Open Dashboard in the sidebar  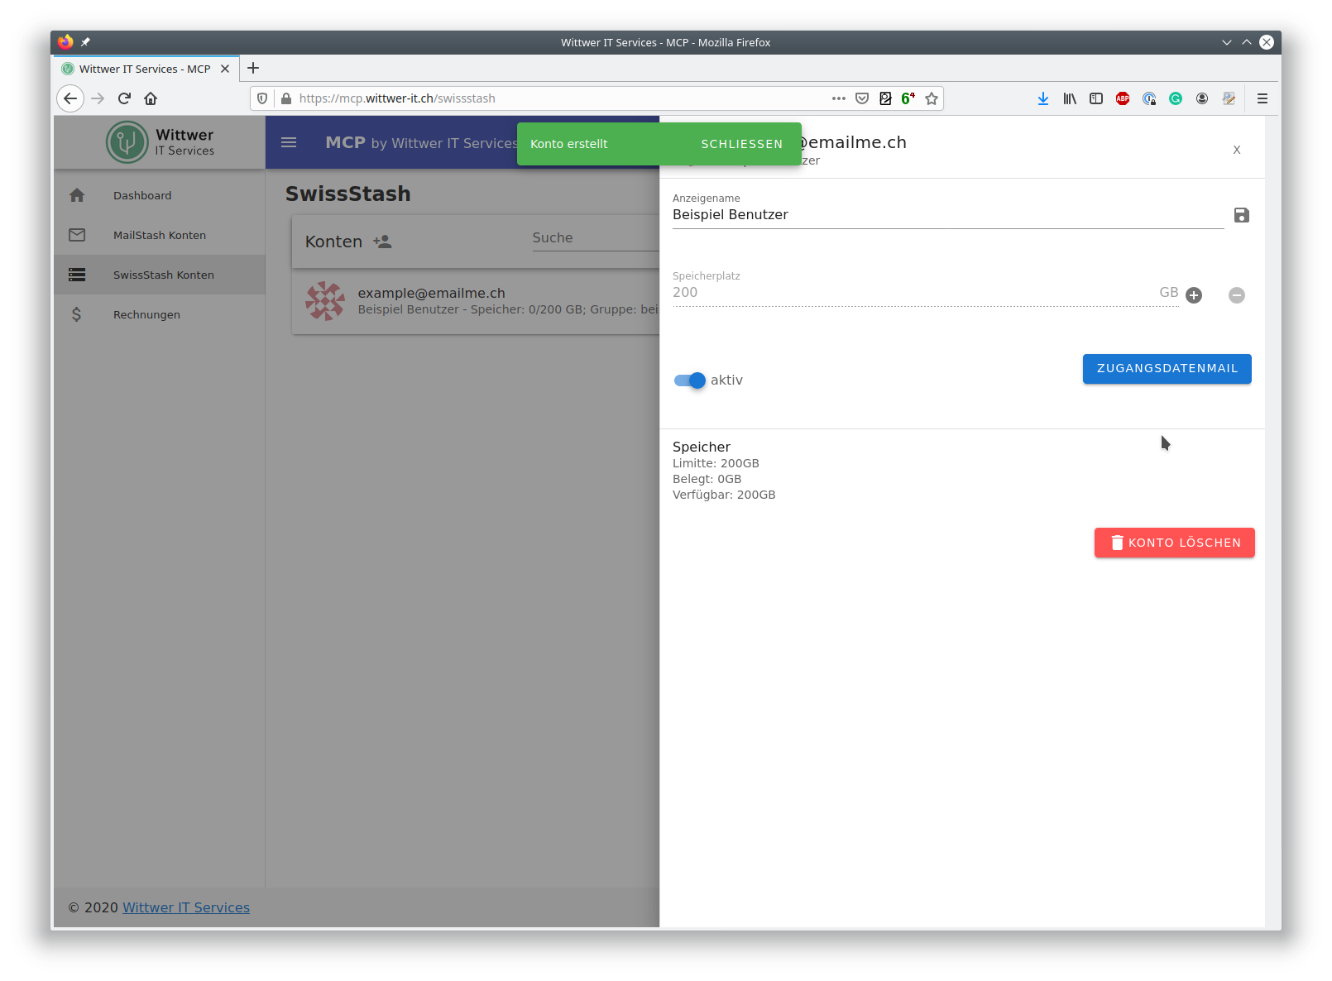tap(160, 195)
